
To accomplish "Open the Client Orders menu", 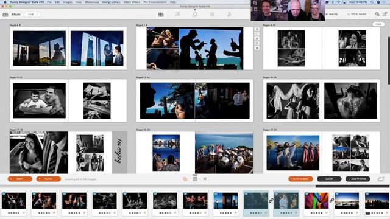I will [x=132, y=2].
